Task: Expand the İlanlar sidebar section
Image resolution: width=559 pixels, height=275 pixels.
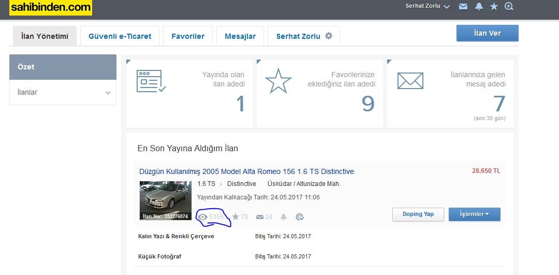Action: coord(63,93)
